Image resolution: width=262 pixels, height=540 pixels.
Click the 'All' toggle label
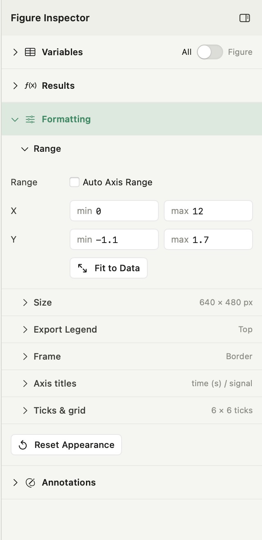pos(187,52)
